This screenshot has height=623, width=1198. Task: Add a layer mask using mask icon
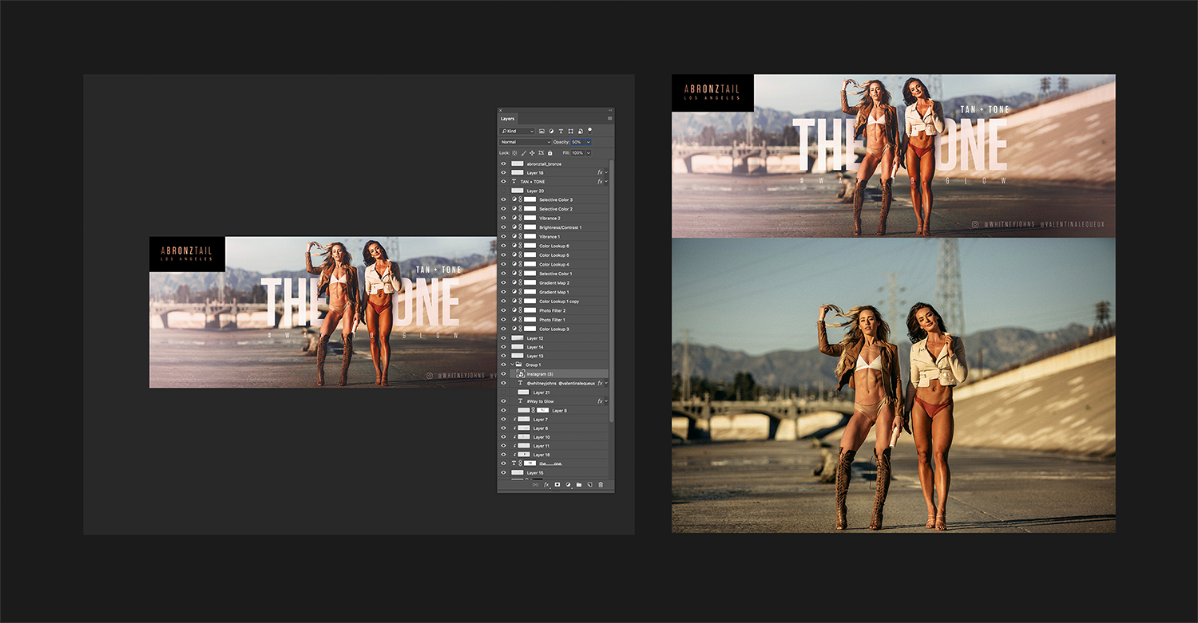(x=557, y=484)
